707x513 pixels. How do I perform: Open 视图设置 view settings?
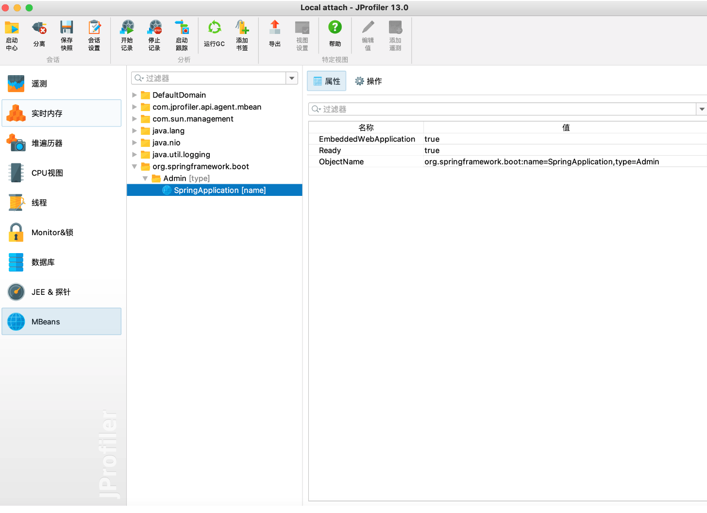(302, 35)
